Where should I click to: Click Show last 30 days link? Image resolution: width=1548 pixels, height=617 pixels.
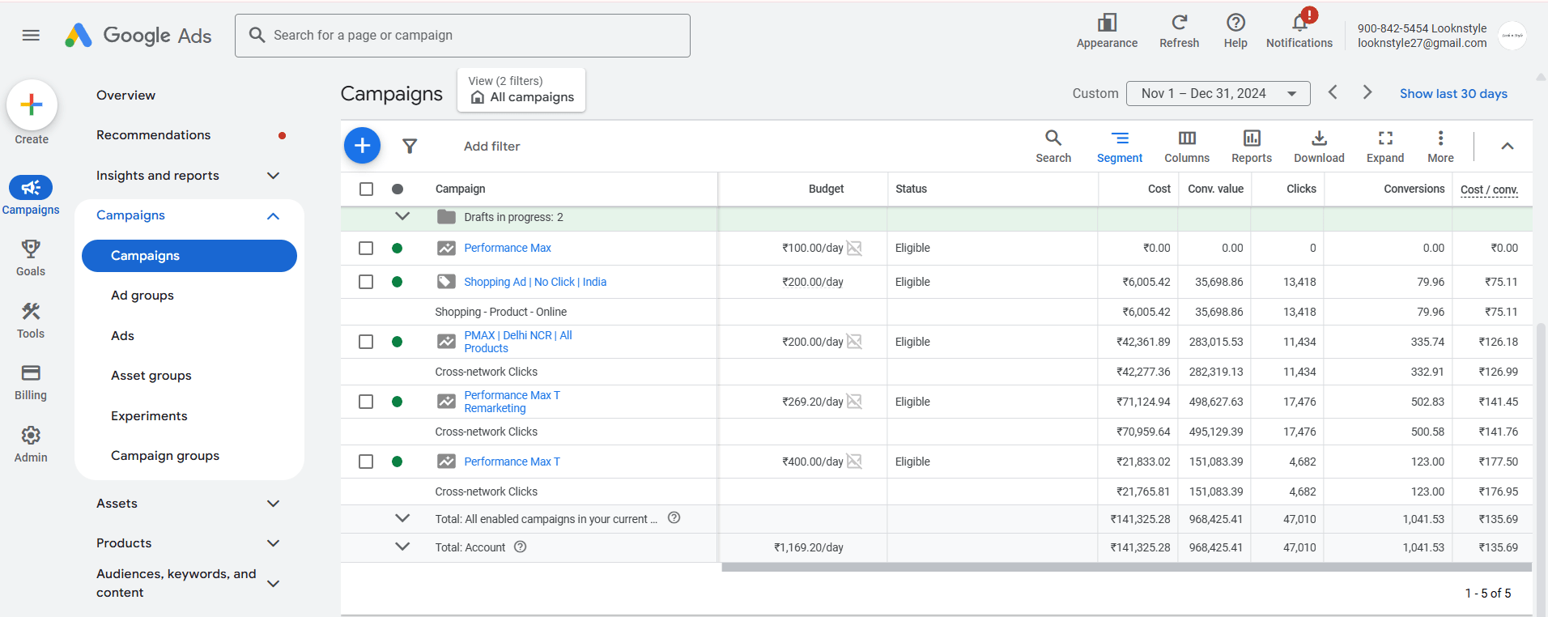(1452, 94)
